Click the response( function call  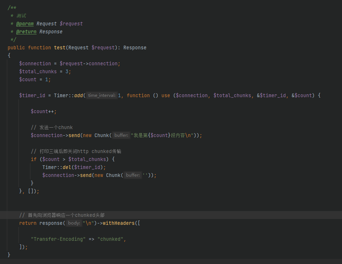[52, 223]
